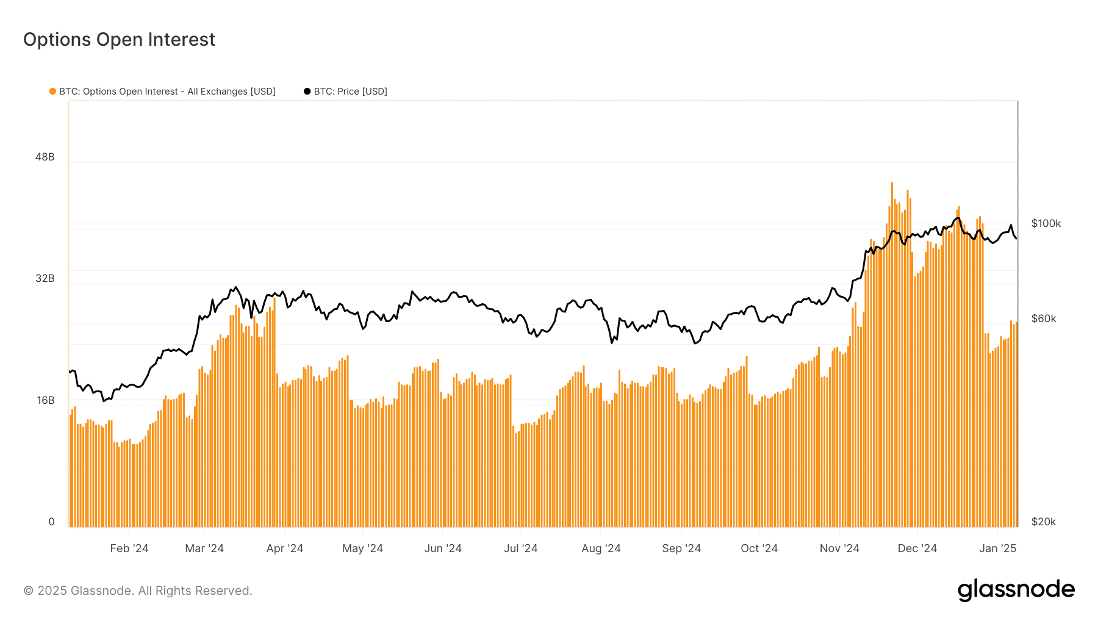Click the $20k price axis label
The image size is (1098, 618).
point(1043,522)
